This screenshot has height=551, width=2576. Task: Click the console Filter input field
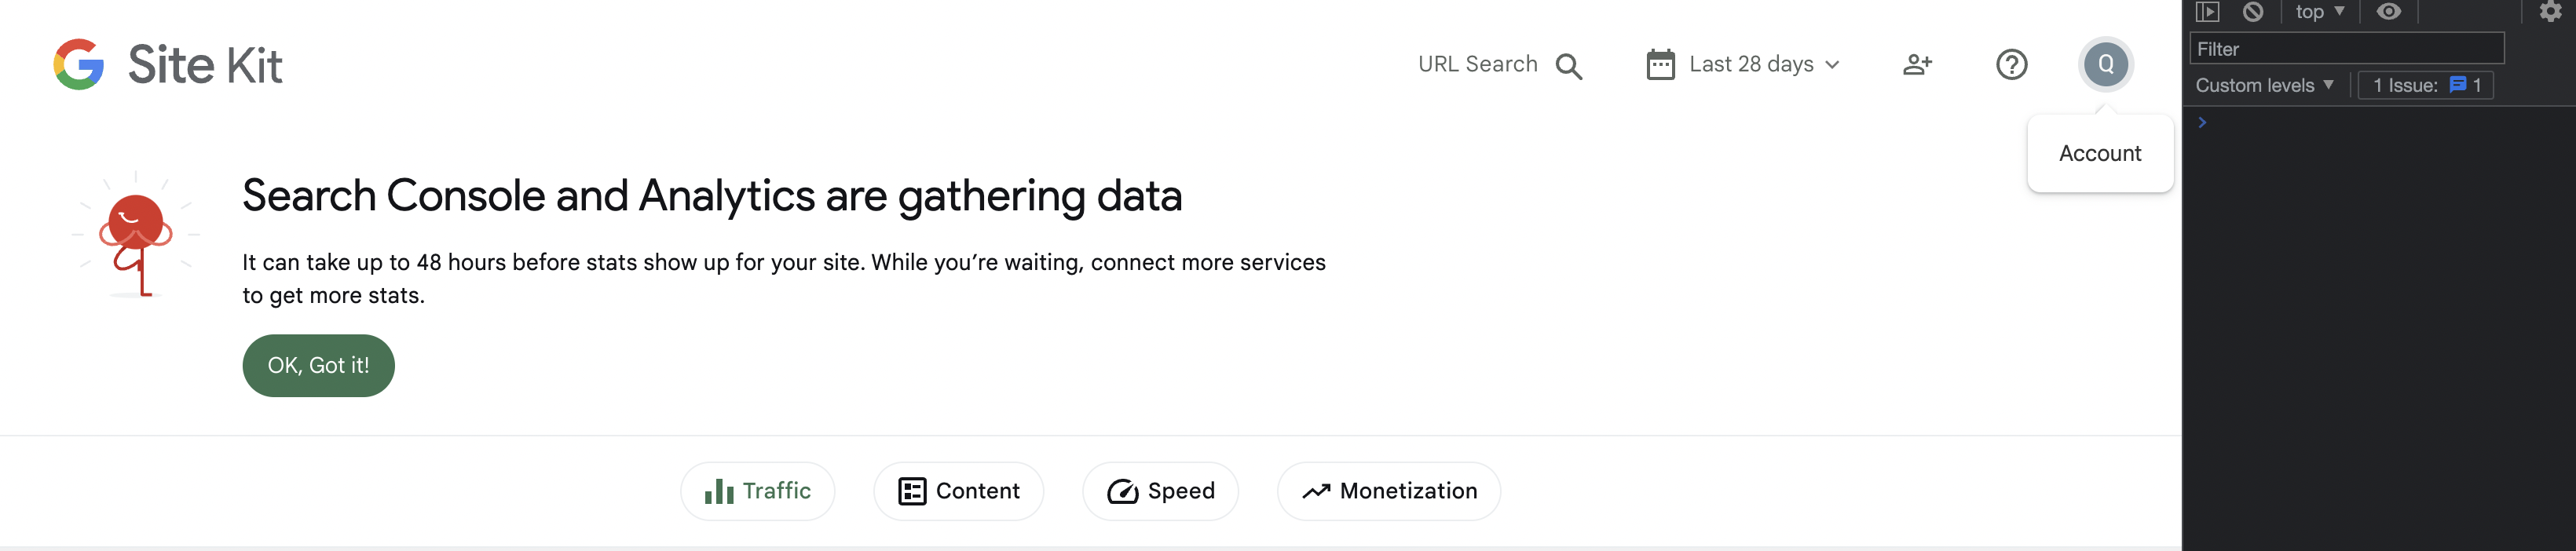(x=2345, y=48)
